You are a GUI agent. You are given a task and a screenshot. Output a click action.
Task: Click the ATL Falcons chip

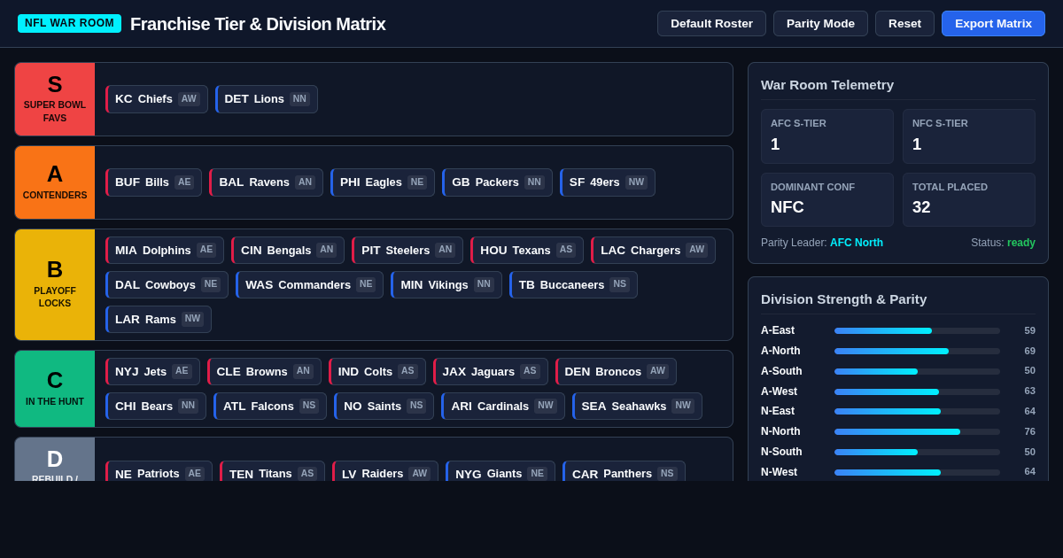pos(270,406)
